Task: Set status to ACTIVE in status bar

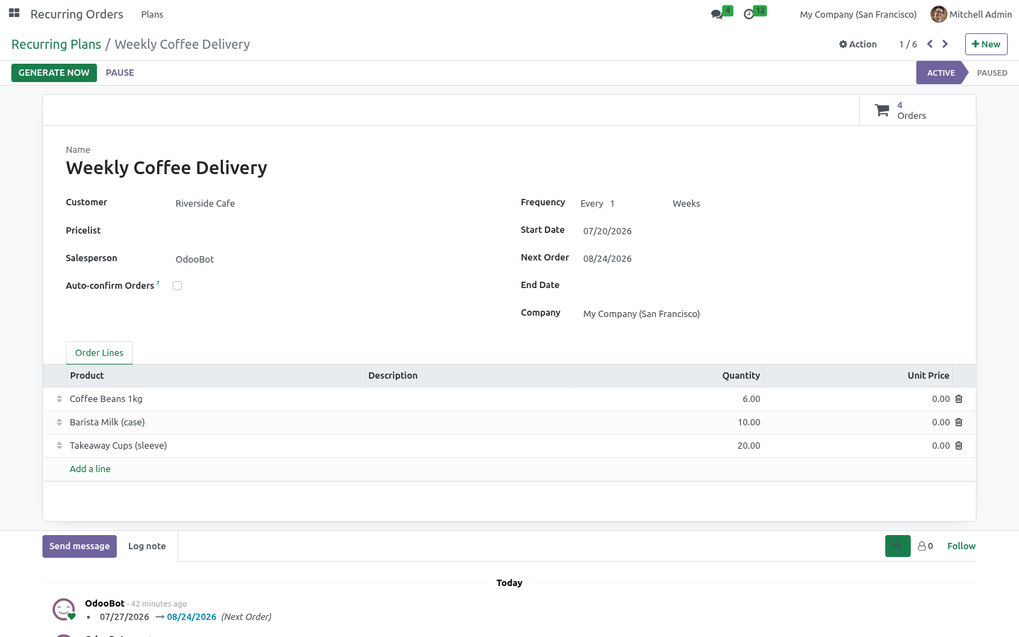Action: tap(940, 73)
